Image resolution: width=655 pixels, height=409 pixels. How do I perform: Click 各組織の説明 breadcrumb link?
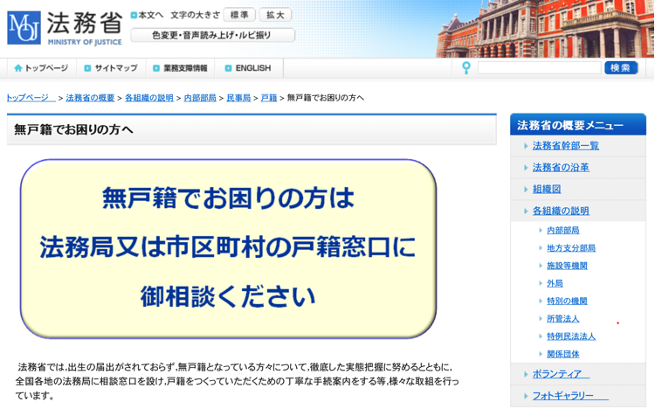coord(149,98)
